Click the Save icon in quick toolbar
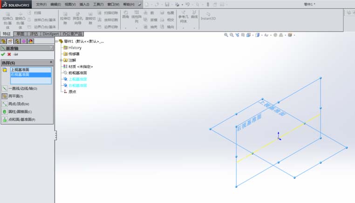This screenshot has height=203, width=355. coord(167,4)
